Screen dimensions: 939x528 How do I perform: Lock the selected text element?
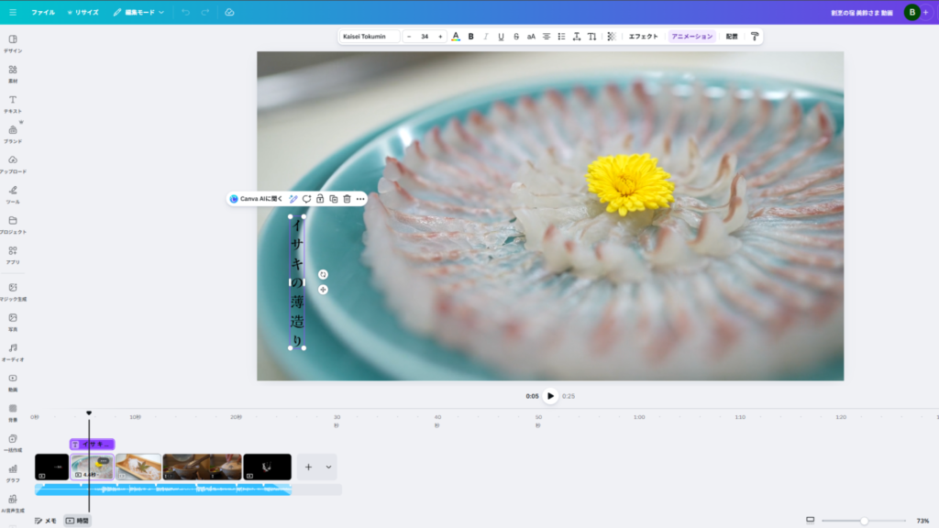[x=320, y=199]
